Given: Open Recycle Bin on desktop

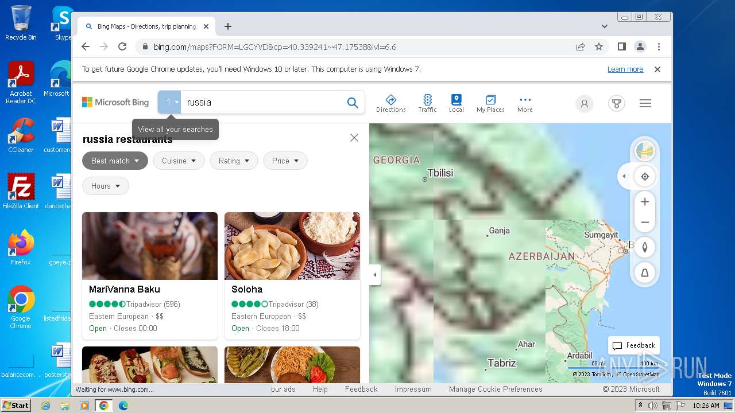Looking at the screenshot, I should [x=21, y=23].
